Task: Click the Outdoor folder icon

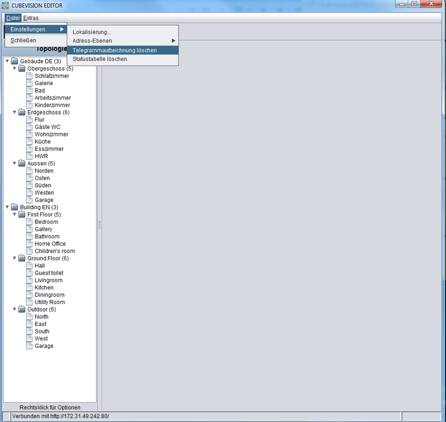Action: [22, 309]
